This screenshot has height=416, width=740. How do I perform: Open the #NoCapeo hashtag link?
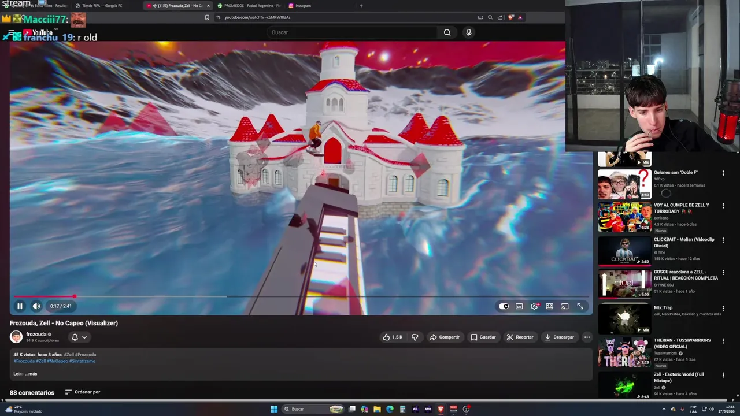pos(57,361)
